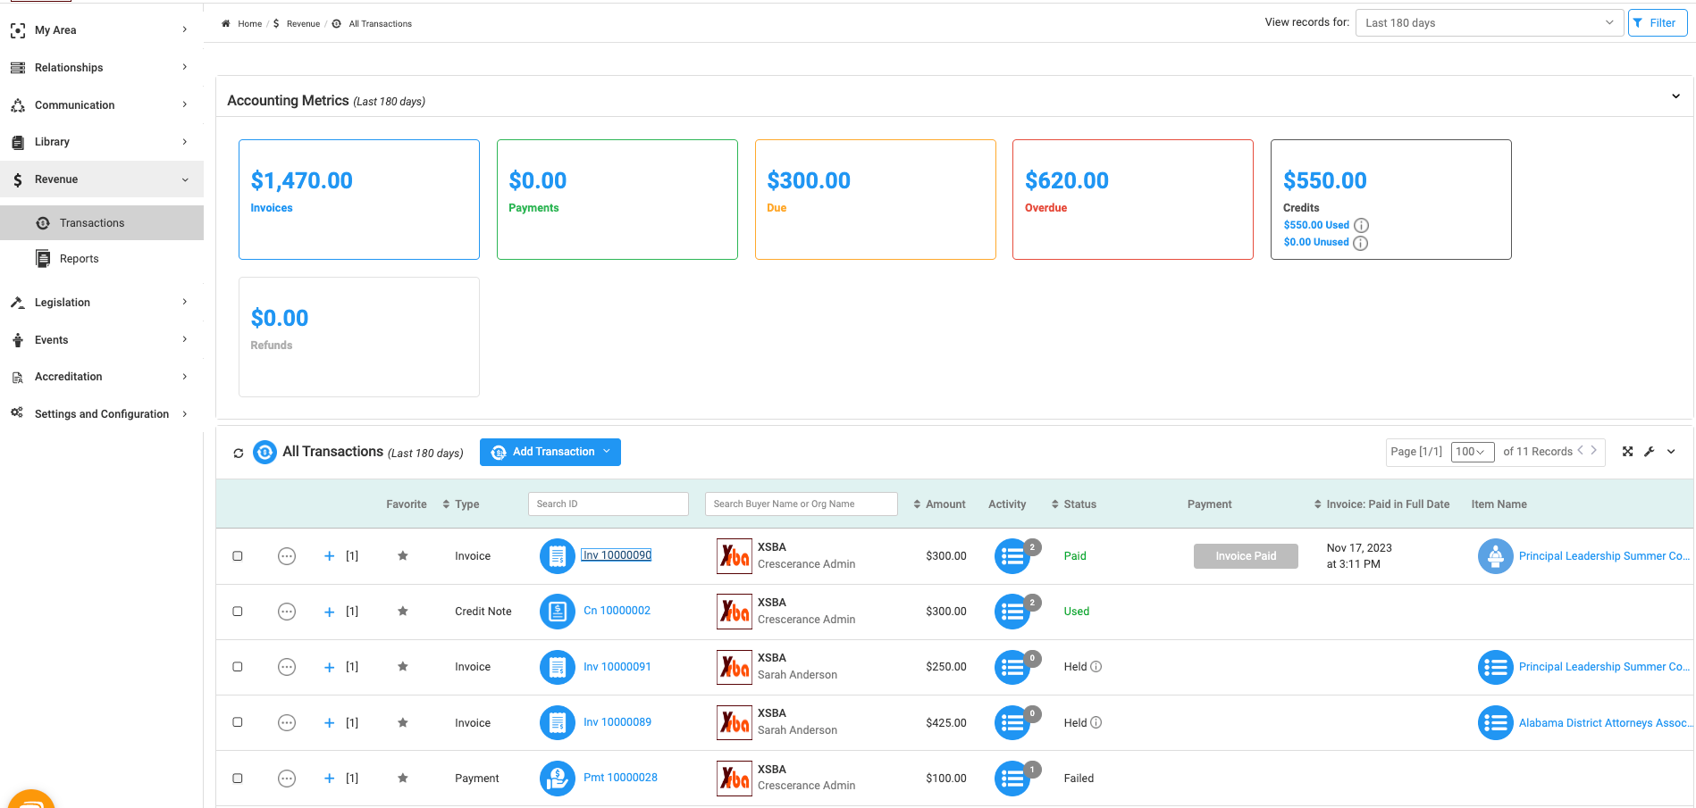The height and width of the screenshot is (808, 1696).
Task: Select checkbox for Inv 10000090 row
Action: pos(238,556)
